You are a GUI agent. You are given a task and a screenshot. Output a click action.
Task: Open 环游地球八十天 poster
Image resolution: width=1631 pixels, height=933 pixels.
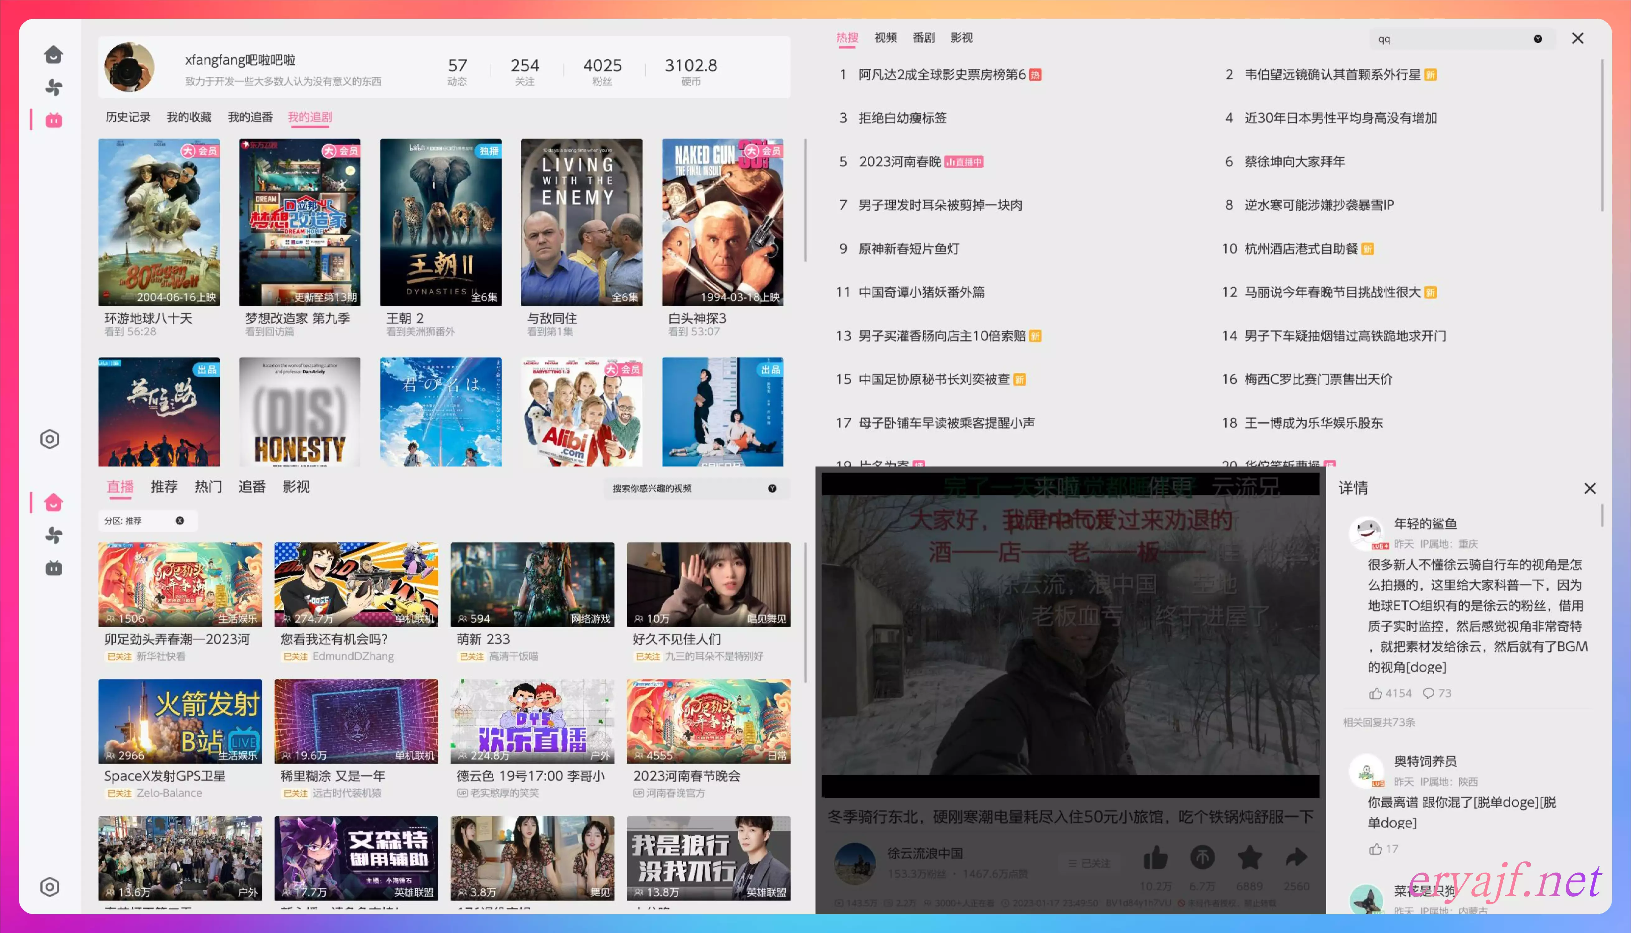coord(158,222)
